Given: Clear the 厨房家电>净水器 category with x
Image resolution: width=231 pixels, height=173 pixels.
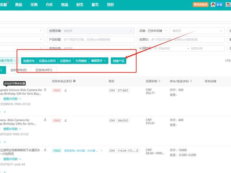Looking at the screenshot, I should pyautogui.click(x=101, y=151).
